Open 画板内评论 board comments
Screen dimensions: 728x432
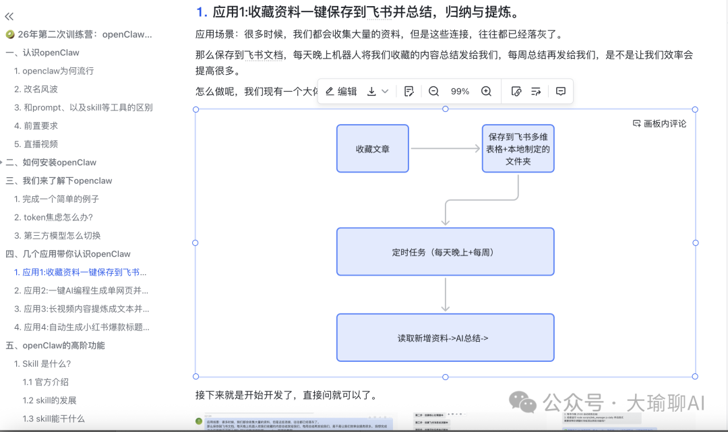click(x=659, y=123)
